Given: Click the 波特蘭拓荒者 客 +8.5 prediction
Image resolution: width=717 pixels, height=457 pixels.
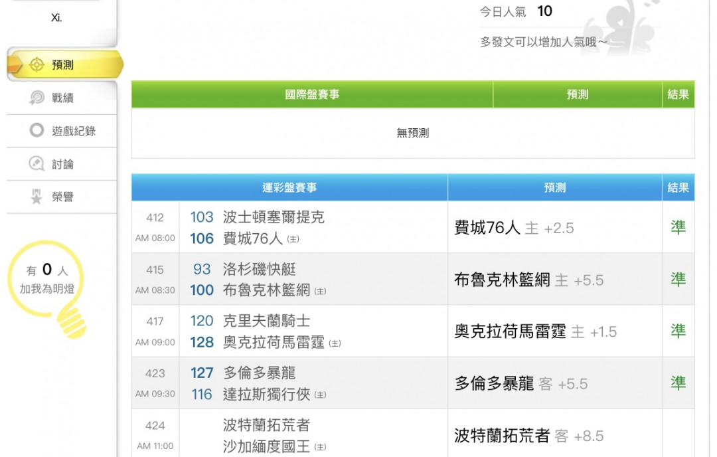Looking at the screenshot, I should click(529, 436).
